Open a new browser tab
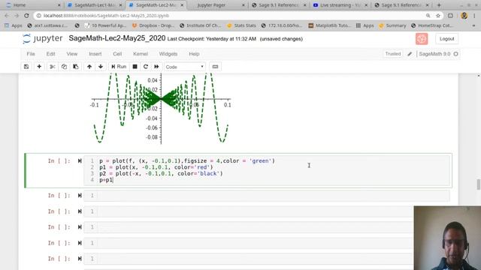The image size is (481, 270). (x=439, y=5)
